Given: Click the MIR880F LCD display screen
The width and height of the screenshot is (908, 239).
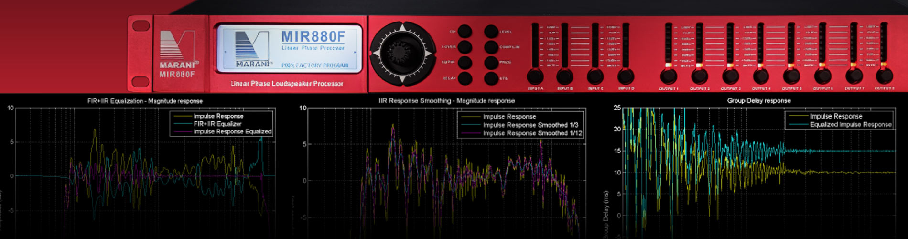Looking at the screenshot, I should tap(290, 49).
